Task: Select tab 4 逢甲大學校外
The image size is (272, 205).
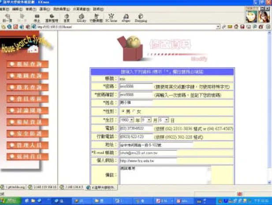Action: tap(101, 187)
